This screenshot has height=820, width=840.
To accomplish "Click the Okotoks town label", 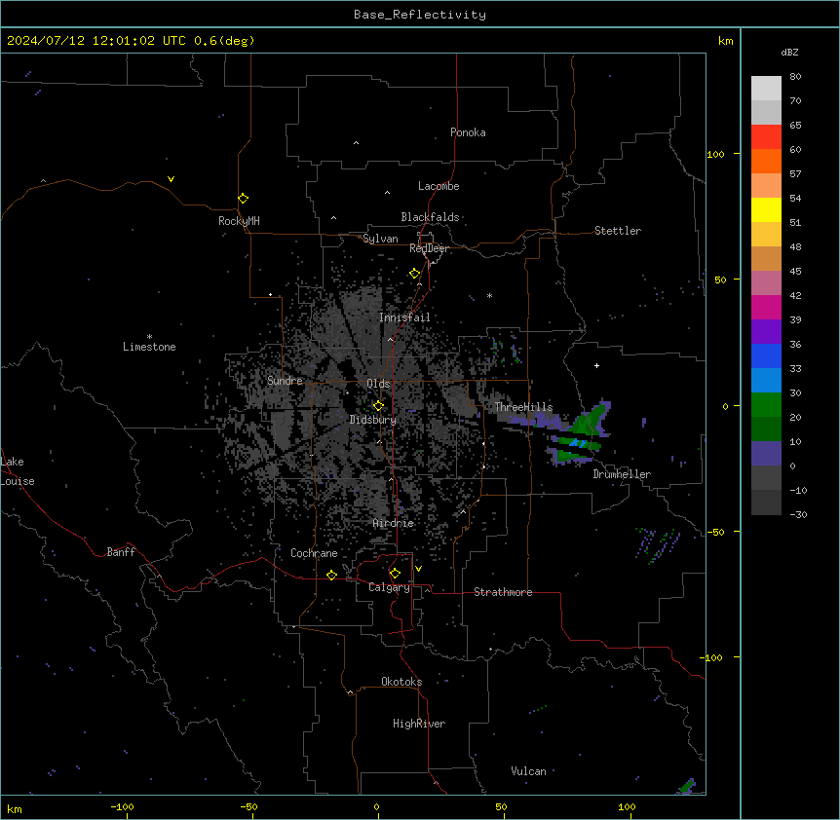I will (x=401, y=682).
